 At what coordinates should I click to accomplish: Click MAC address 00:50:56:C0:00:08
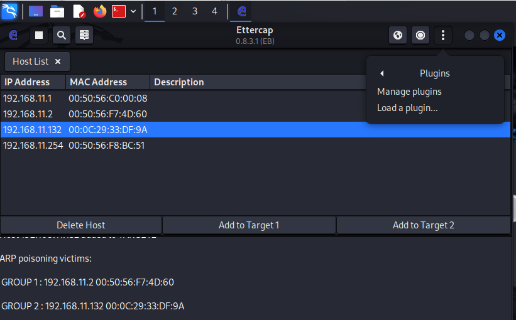point(108,99)
